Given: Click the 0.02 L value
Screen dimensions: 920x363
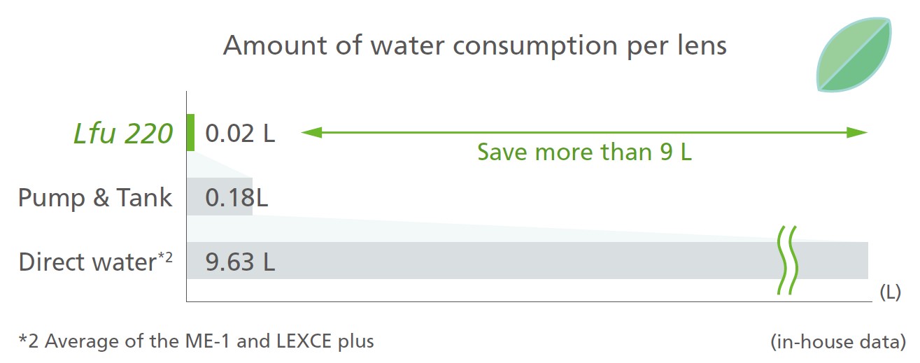Looking at the screenshot, I should tap(240, 133).
